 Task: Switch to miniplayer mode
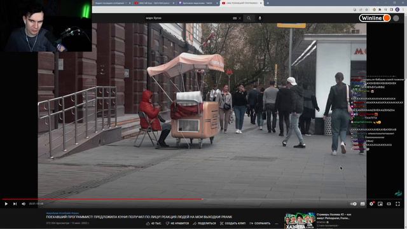point(380,204)
